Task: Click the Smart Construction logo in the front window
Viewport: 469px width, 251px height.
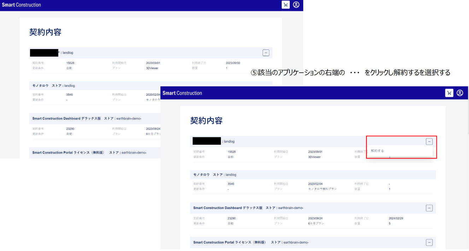Action: [x=182, y=93]
